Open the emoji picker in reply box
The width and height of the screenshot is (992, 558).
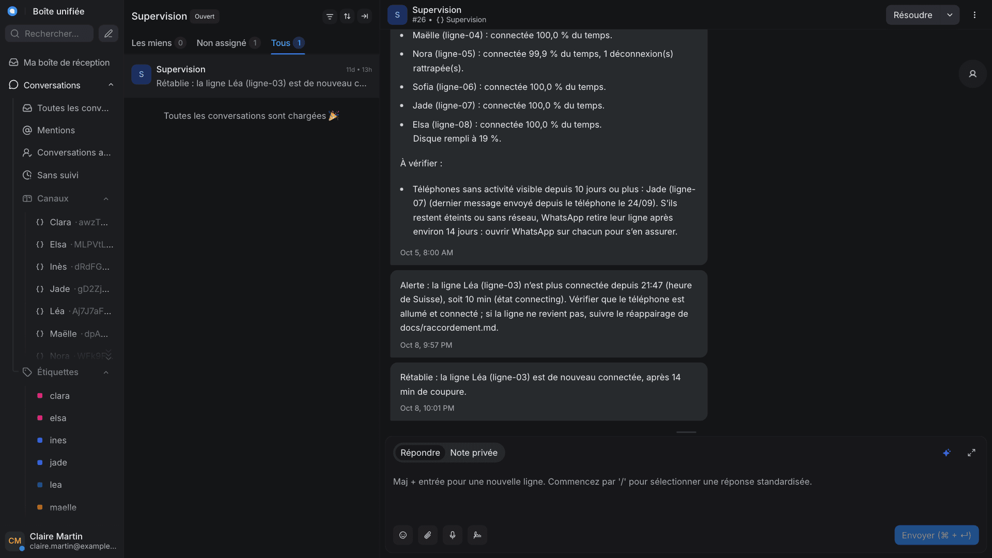pyautogui.click(x=403, y=535)
